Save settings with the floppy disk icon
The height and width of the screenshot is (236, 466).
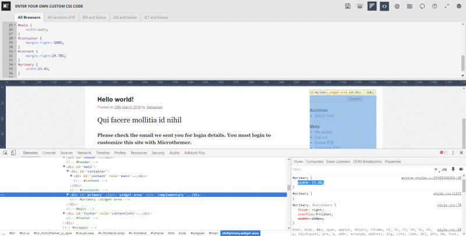347,6
